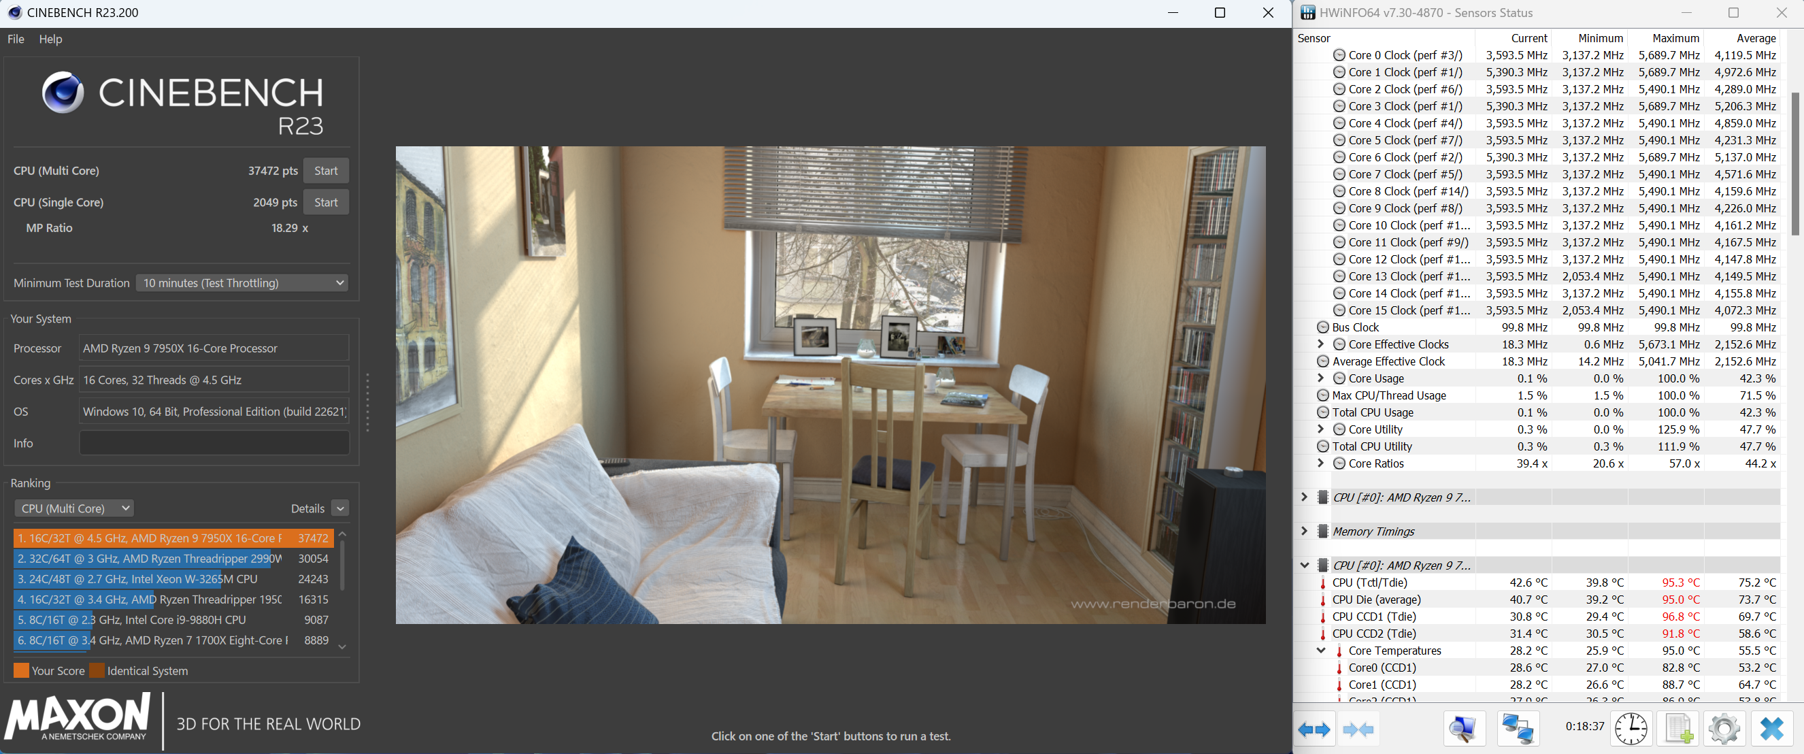The width and height of the screenshot is (1804, 754).
Task: Open the File menu in Cinebench
Action: tap(16, 39)
